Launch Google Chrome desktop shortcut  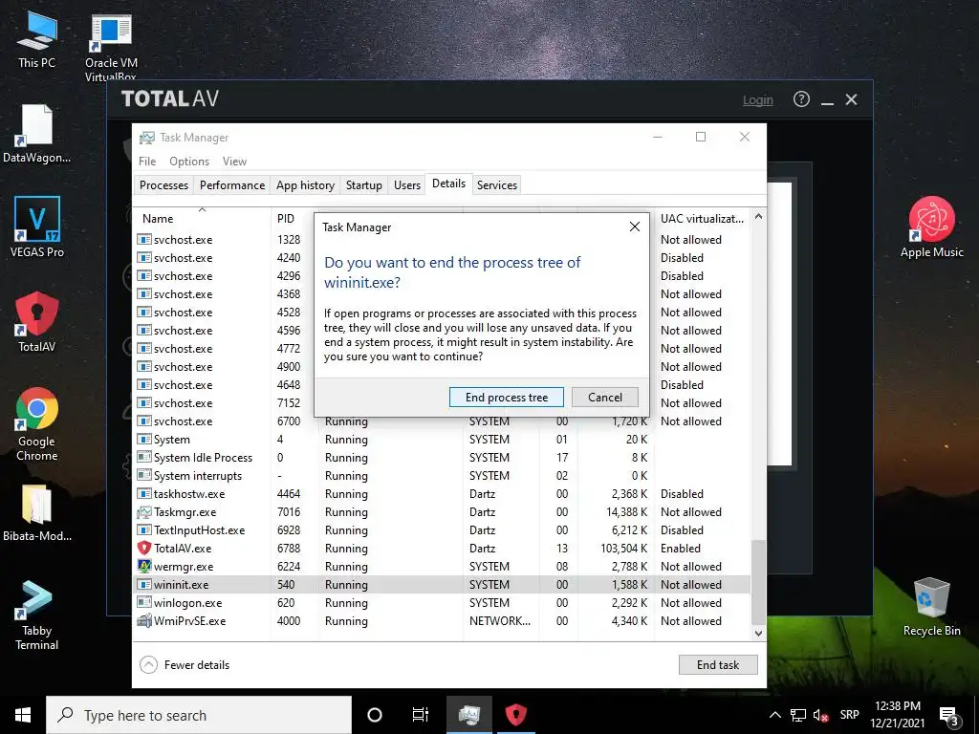pos(37,424)
